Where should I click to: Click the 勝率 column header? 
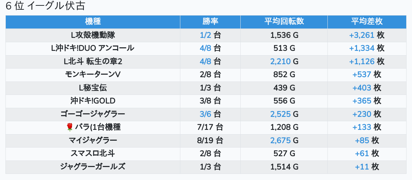210,22
